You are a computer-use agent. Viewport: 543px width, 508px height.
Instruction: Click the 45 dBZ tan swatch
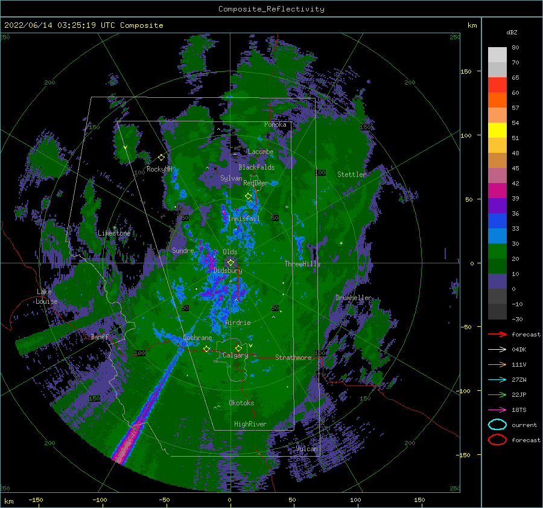(x=497, y=161)
